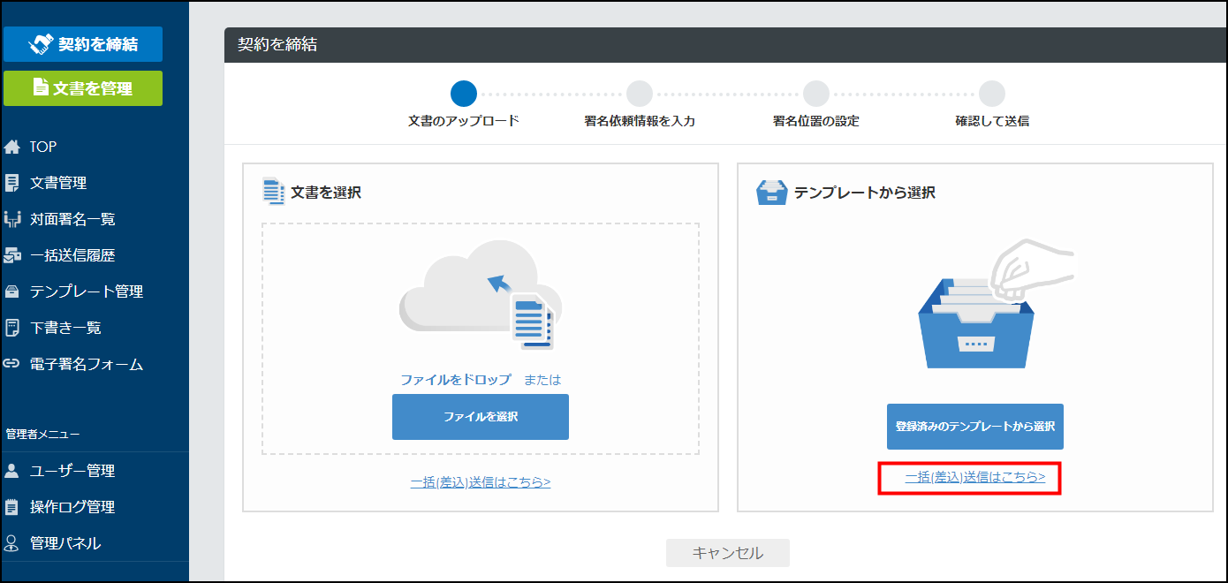Click the TOP home icon in sidebar

12,147
